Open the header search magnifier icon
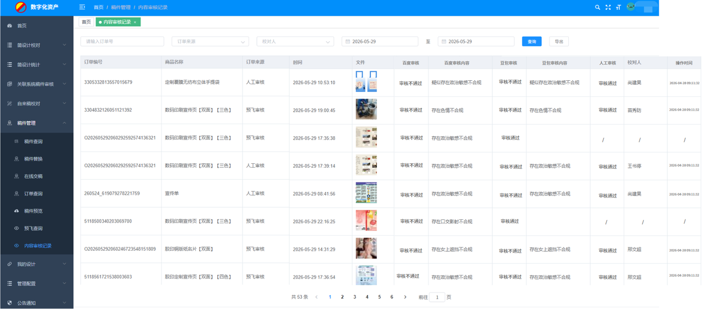The image size is (705, 309). coord(598,7)
